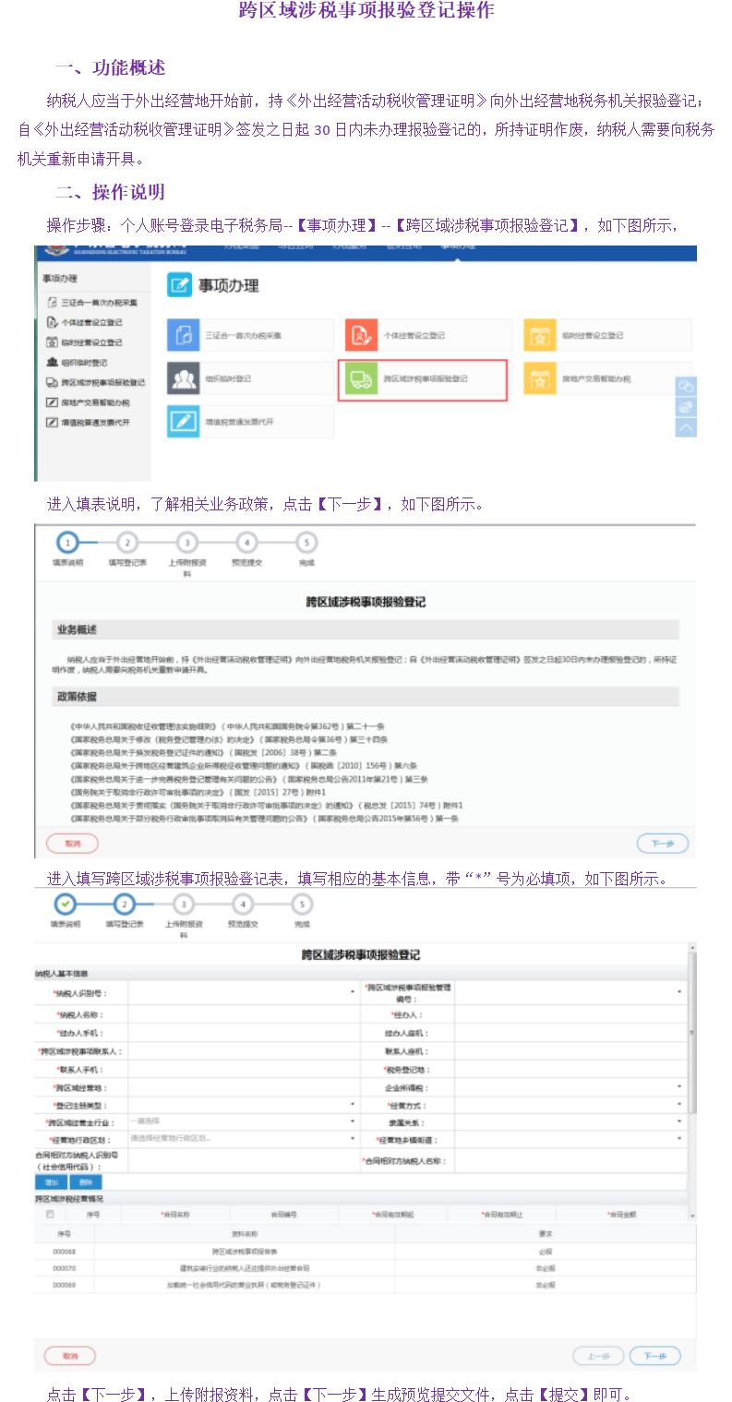Viewport: 732px width, 1402px height.
Task: Open the blue 增值税普通发票代开 pencil icon
Action: (x=183, y=422)
